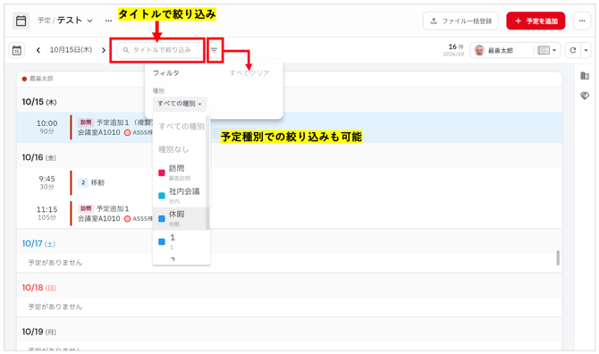Go to previous day with left chevron
The width and height of the screenshot is (599, 354).
point(38,50)
